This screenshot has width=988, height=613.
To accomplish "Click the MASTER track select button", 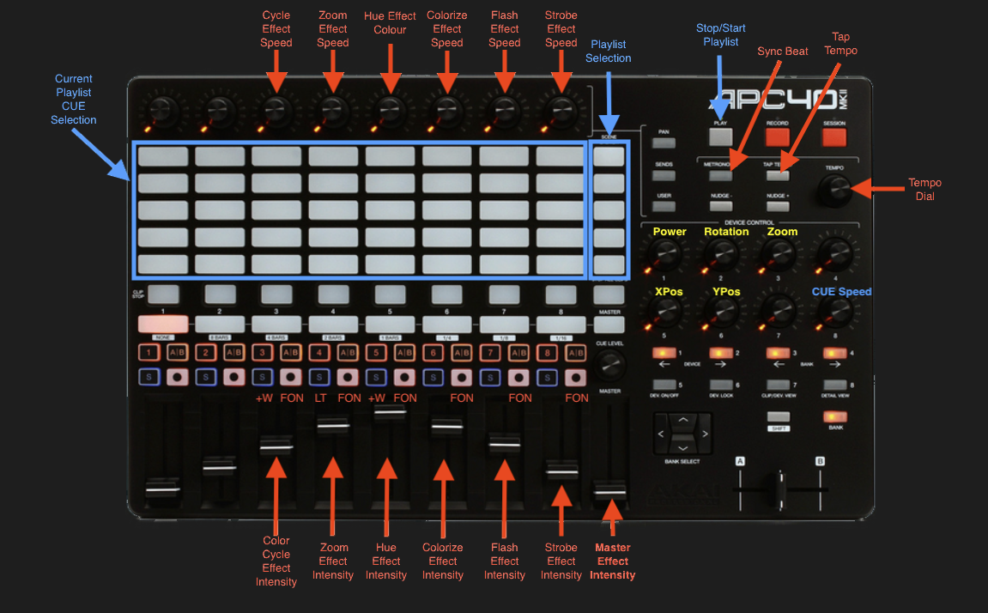I will pyautogui.click(x=609, y=325).
